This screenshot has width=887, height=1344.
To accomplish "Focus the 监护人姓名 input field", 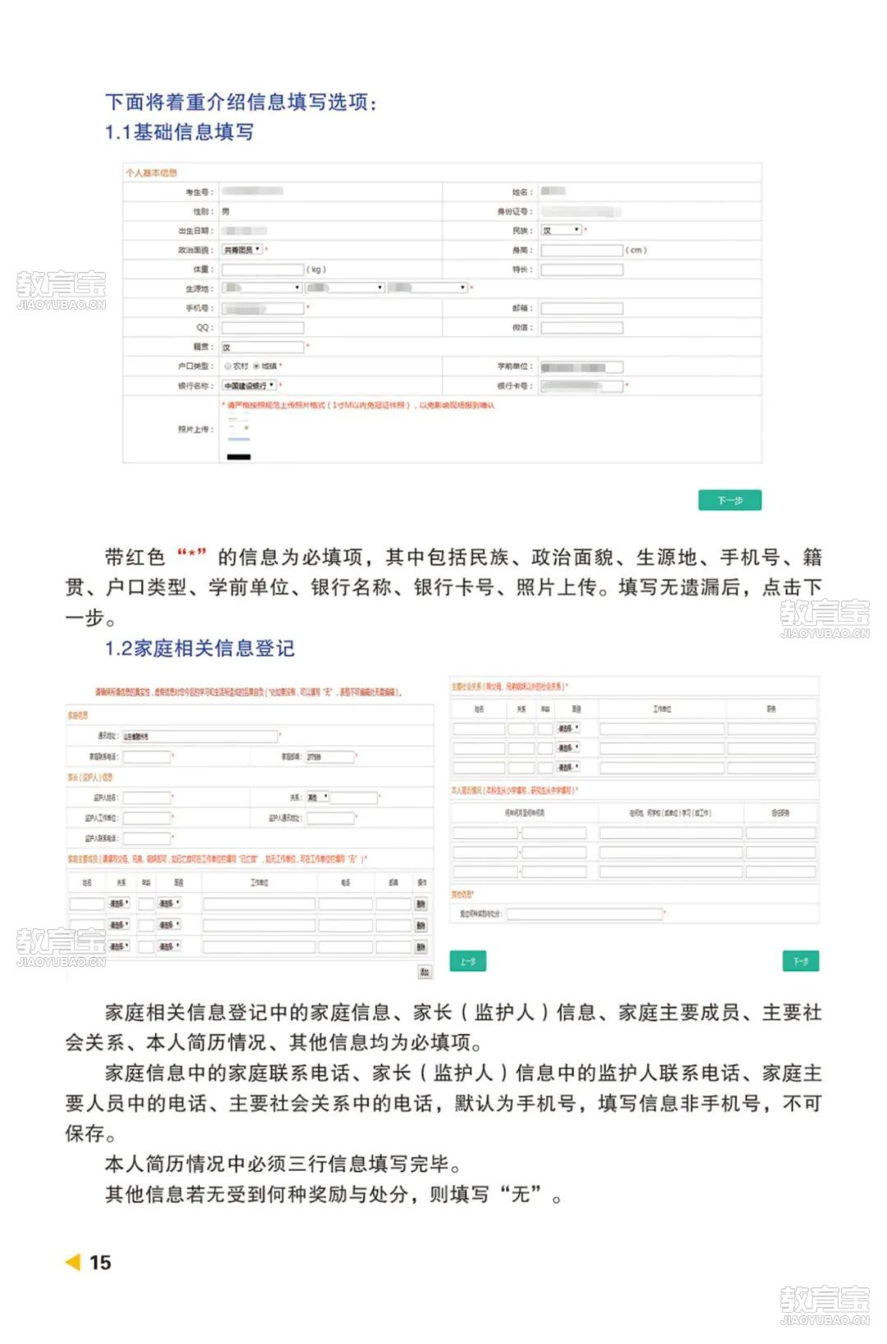I will (146, 798).
